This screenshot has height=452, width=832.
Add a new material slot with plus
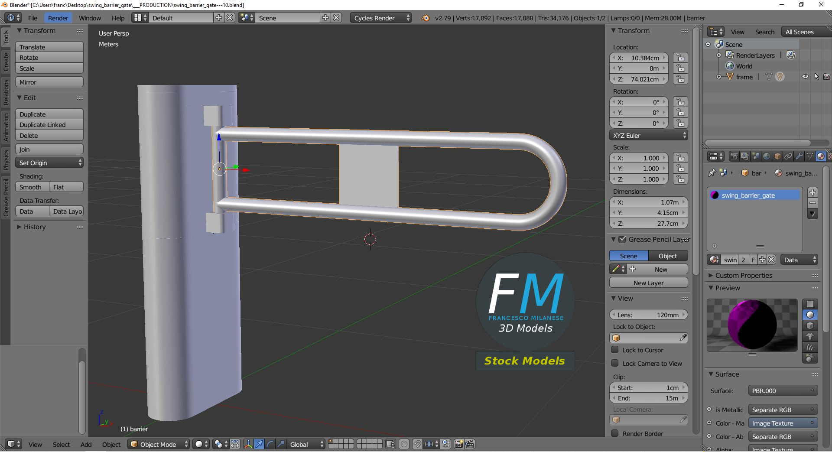tap(812, 192)
